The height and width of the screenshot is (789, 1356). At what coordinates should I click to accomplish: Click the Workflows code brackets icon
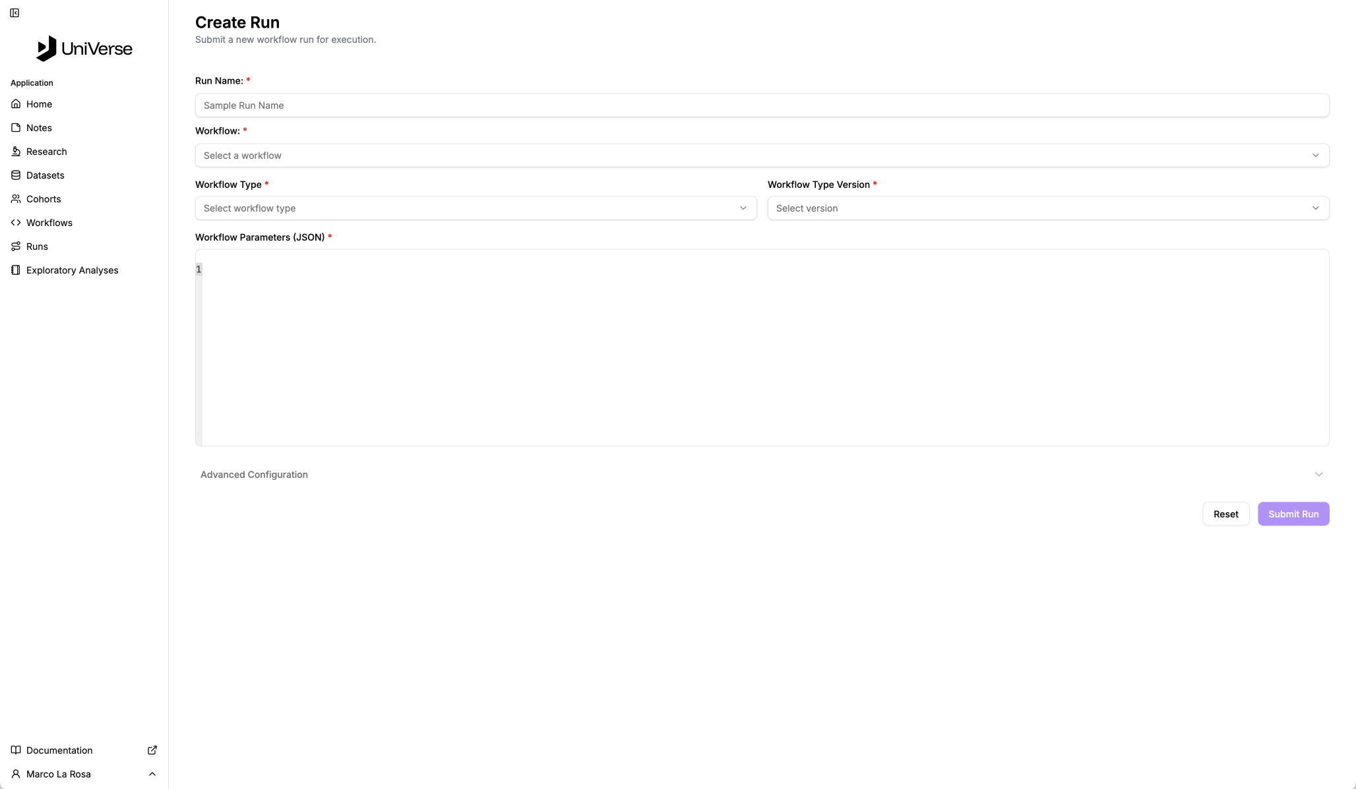[x=16, y=223]
